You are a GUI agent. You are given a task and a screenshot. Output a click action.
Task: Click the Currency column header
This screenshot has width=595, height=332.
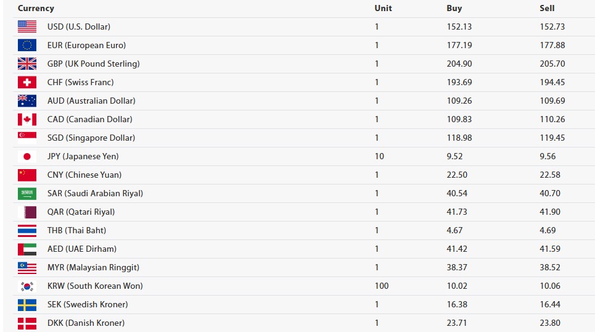click(x=36, y=9)
